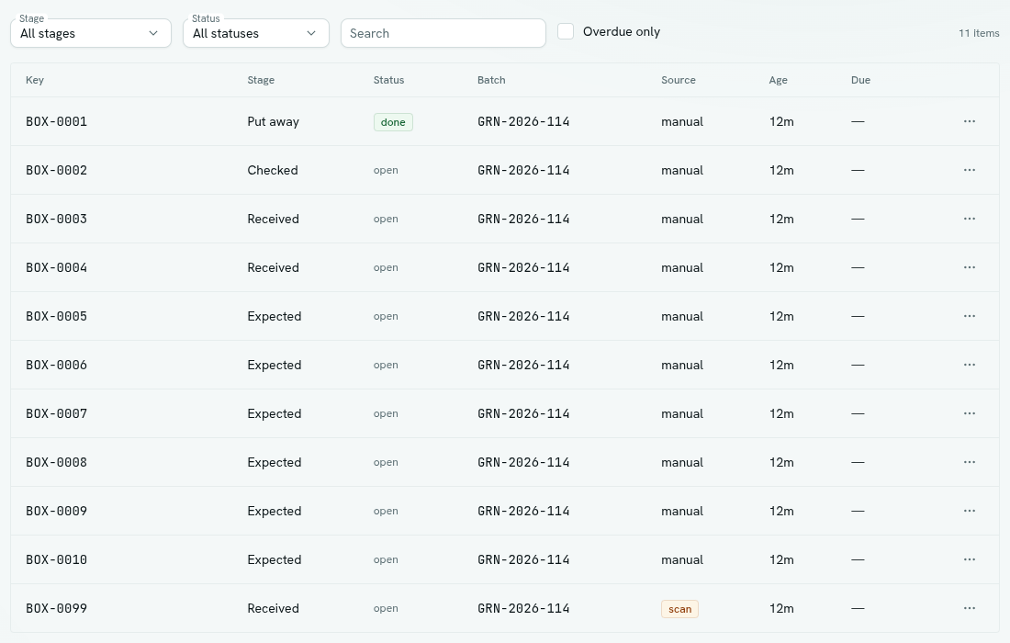The height and width of the screenshot is (643, 1010).
Task: Open row actions menu for BOX-0009
Action: coord(969,511)
